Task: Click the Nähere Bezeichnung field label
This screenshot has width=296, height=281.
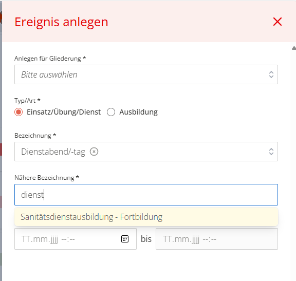Action: (x=47, y=178)
